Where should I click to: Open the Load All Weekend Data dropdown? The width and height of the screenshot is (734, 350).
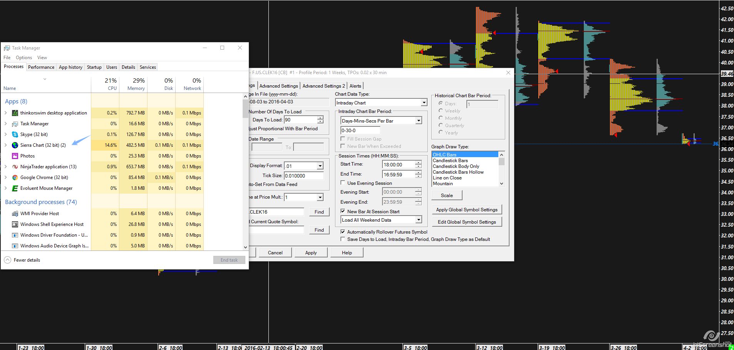tap(419, 220)
